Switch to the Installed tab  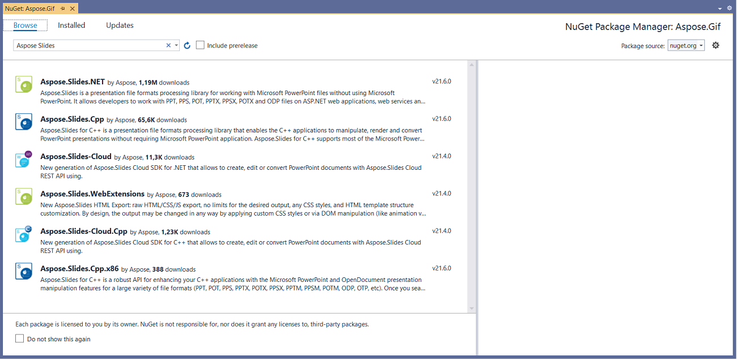click(x=71, y=25)
